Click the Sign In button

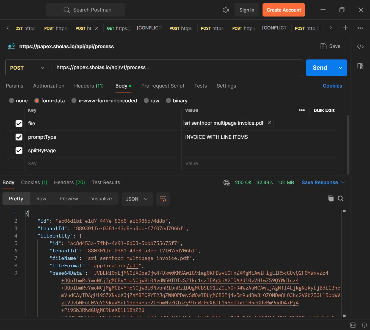coord(247,10)
